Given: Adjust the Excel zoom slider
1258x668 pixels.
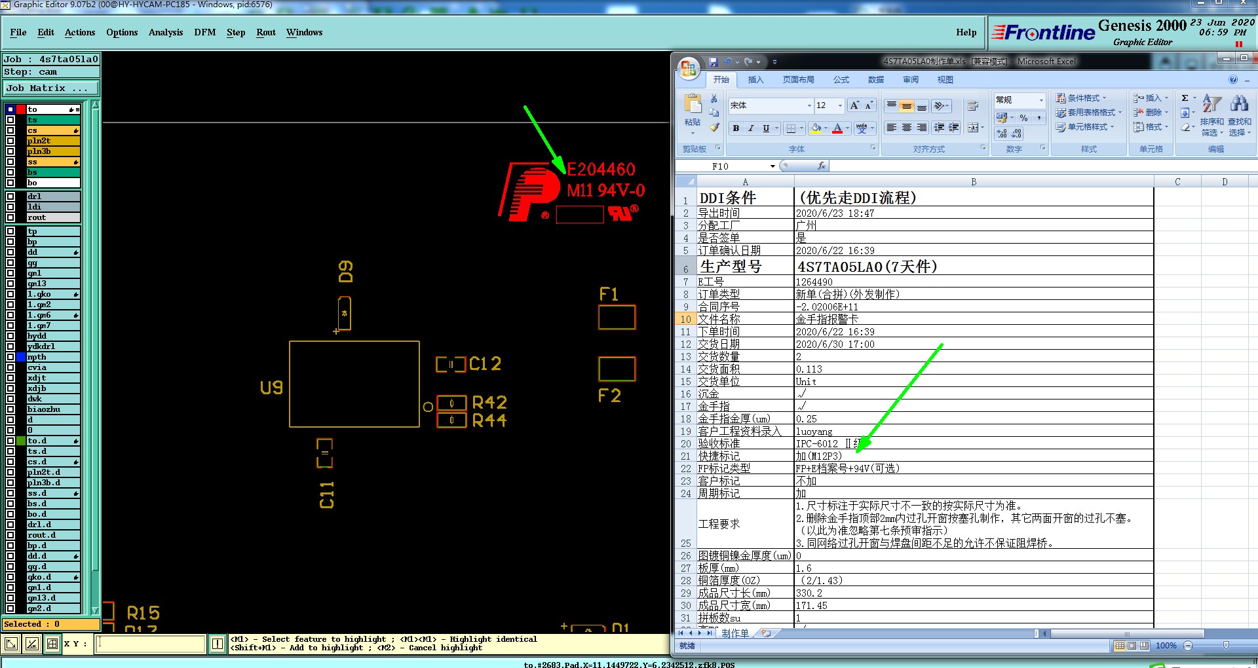Looking at the screenshot, I should coord(1226,646).
